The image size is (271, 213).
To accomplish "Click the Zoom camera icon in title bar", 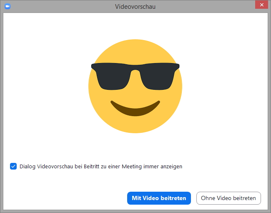I will [x=8, y=6].
